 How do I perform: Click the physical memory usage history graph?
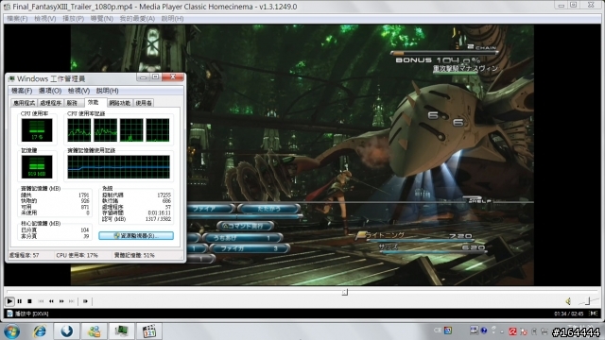point(118,167)
